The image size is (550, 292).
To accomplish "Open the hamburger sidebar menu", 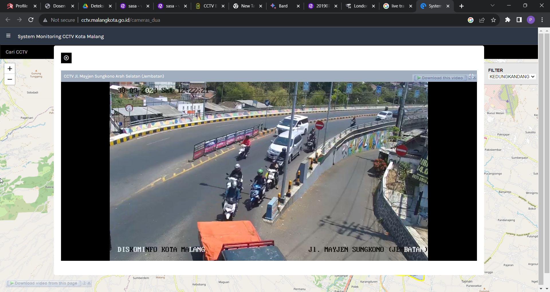I will click(x=8, y=36).
